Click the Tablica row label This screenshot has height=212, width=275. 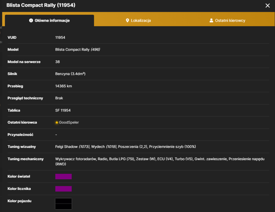[x=14, y=110]
